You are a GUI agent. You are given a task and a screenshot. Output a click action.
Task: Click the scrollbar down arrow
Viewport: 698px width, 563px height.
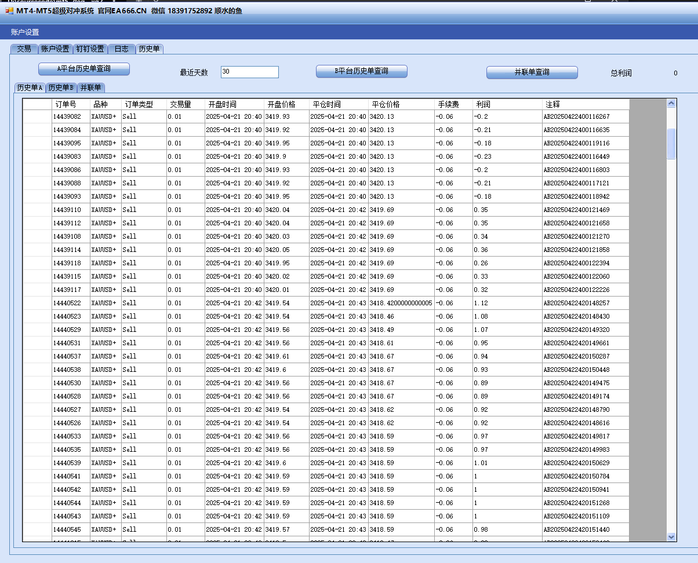tap(671, 537)
